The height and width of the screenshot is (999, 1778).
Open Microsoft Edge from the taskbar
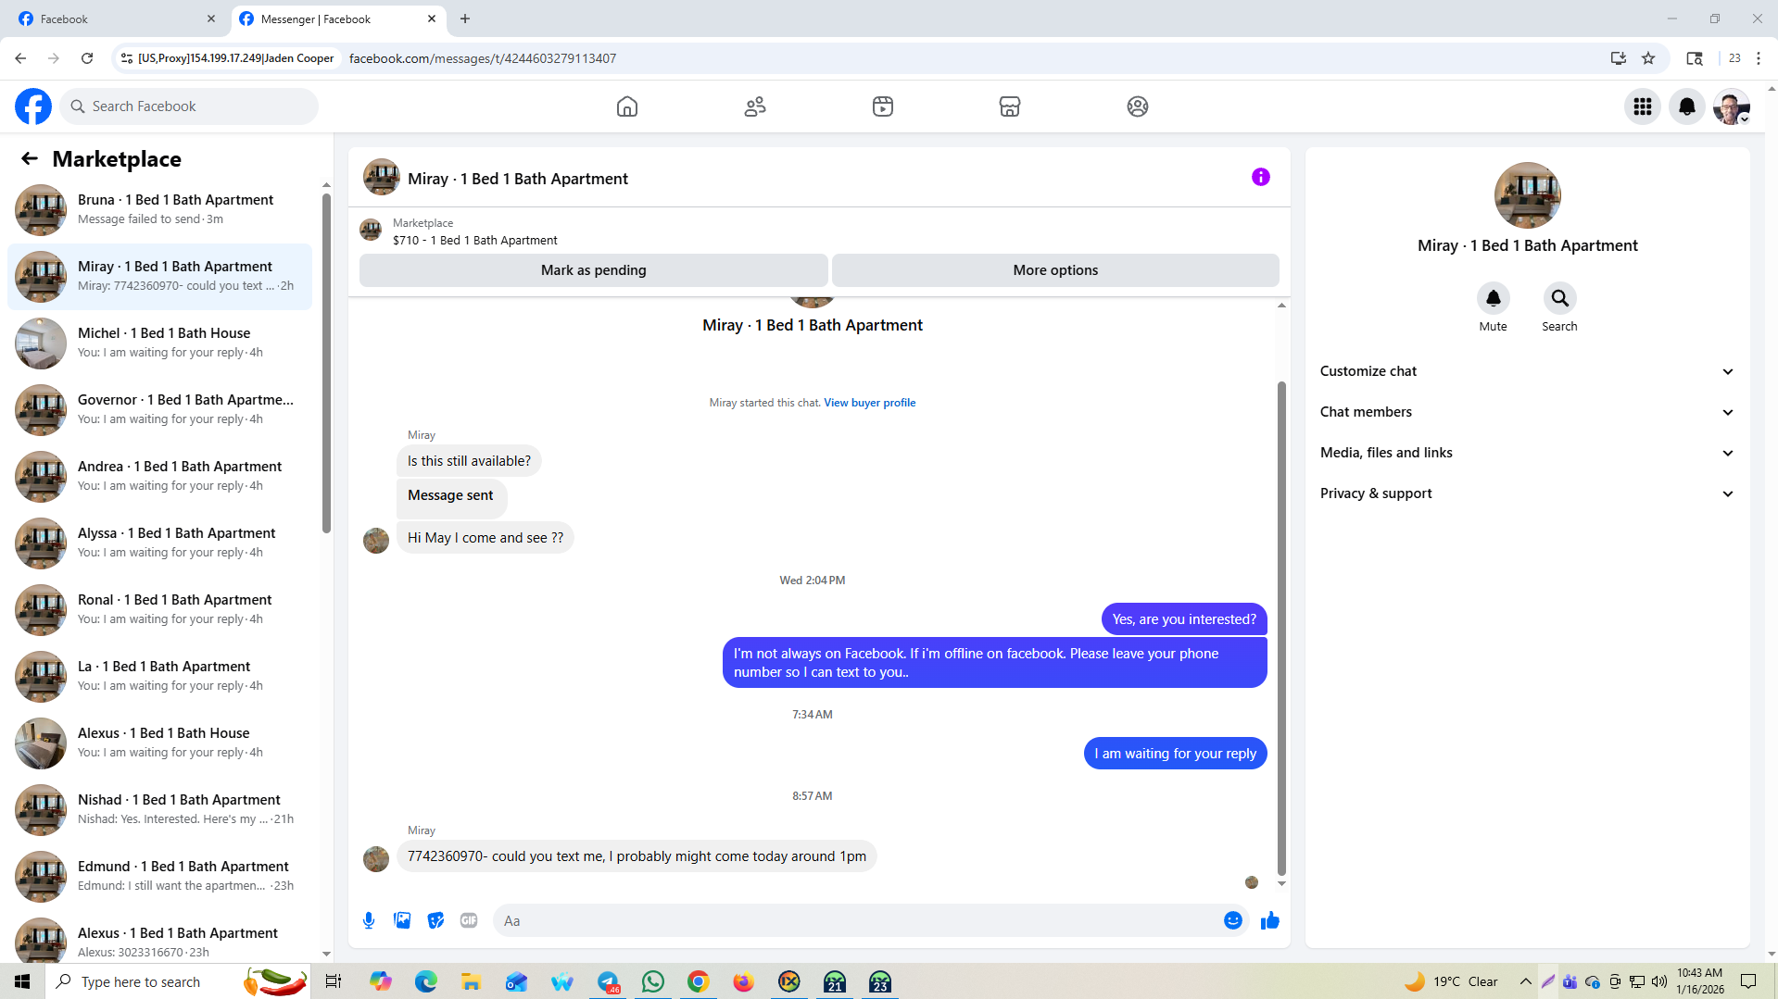point(426,981)
